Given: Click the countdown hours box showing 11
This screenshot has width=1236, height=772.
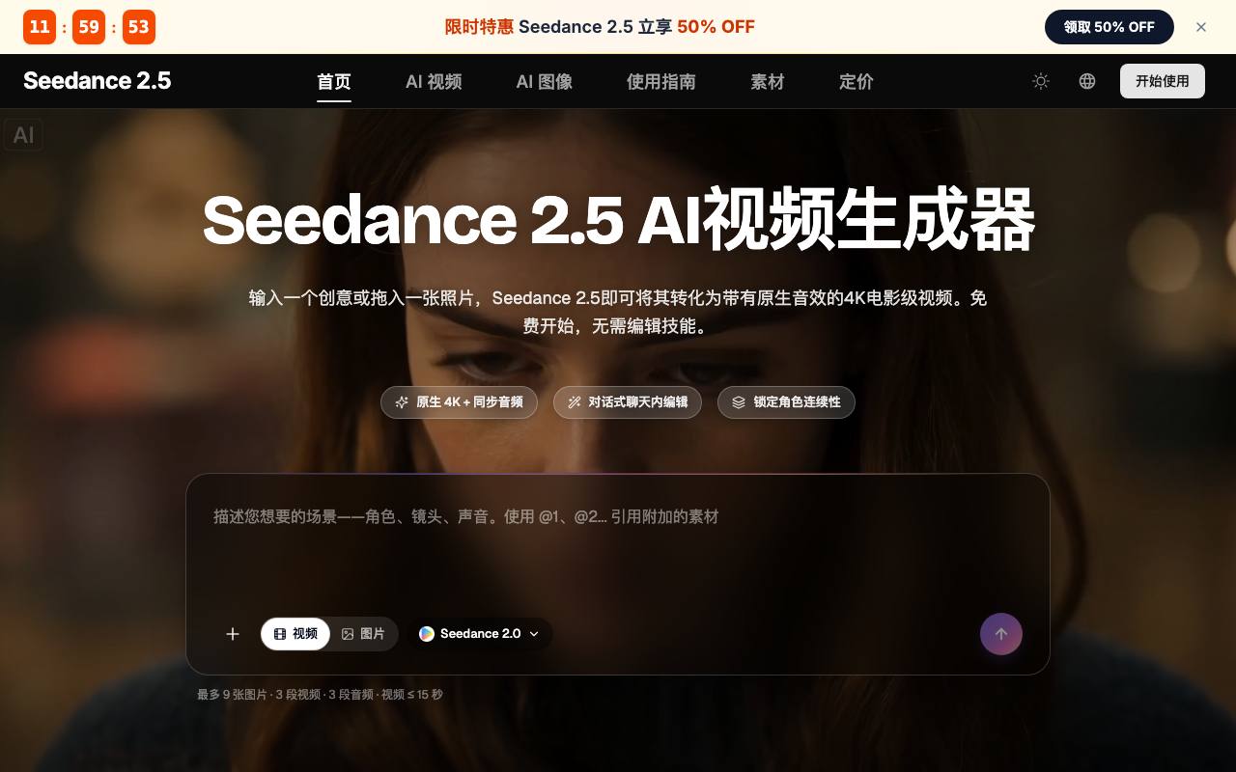Looking at the screenshot, I should tap(40, 27).
